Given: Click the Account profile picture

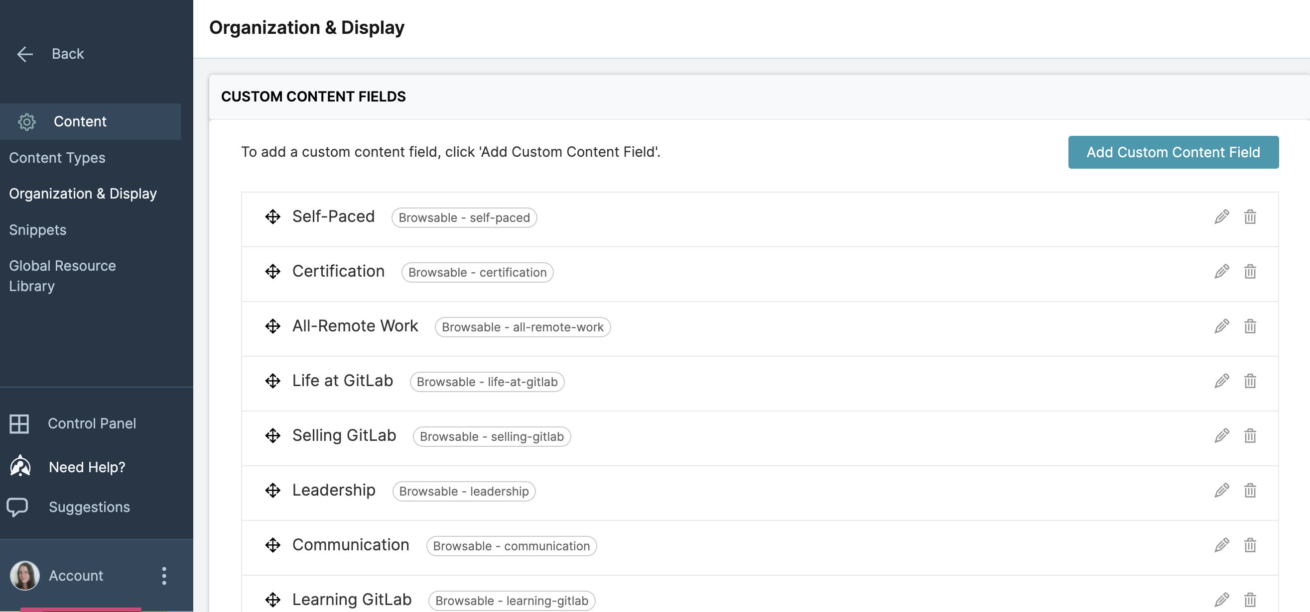Looking at the screenshot, I should tap(24, 576).
